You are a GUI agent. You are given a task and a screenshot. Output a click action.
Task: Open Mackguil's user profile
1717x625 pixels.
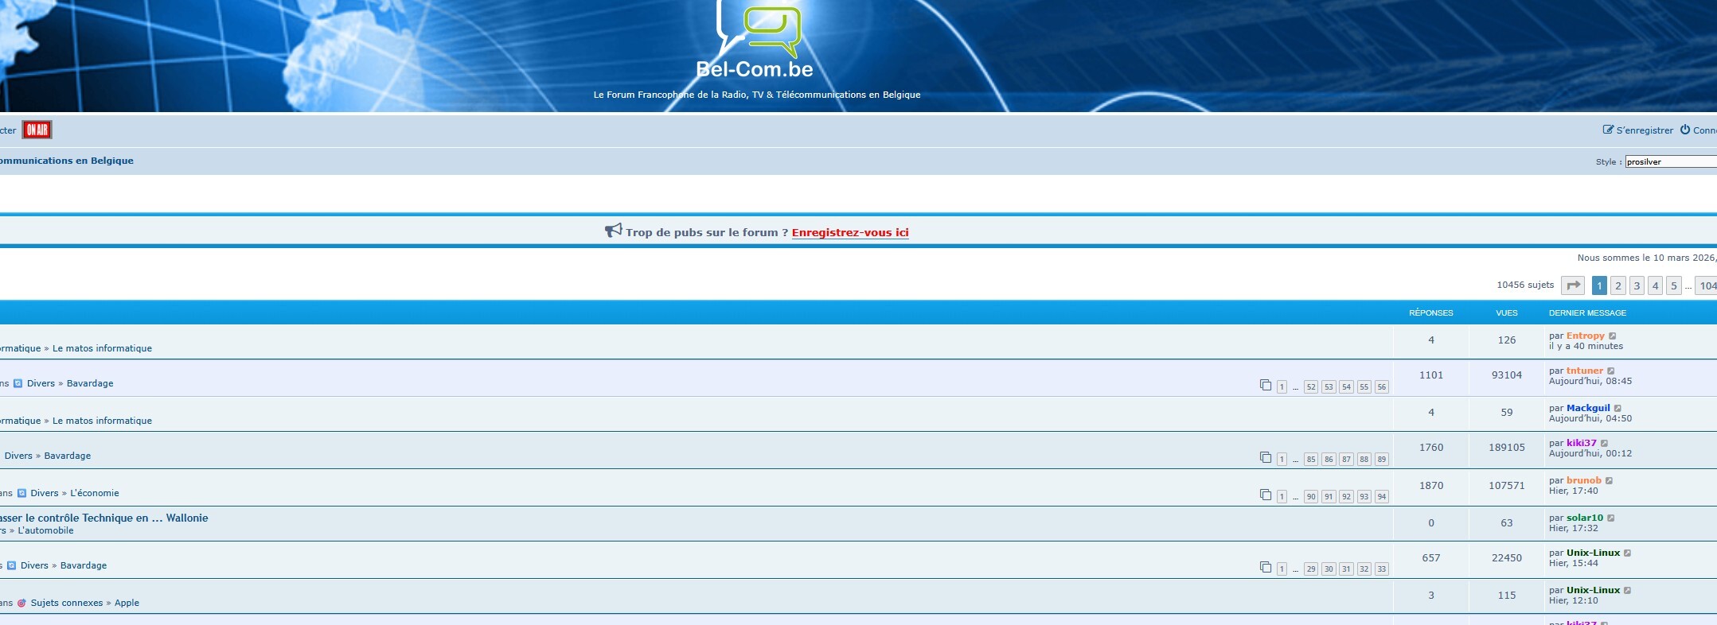tap(1588, 408)
